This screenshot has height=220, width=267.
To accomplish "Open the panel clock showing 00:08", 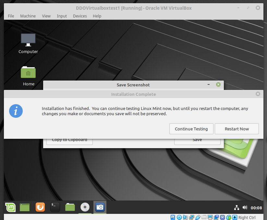I will [256, 208].
